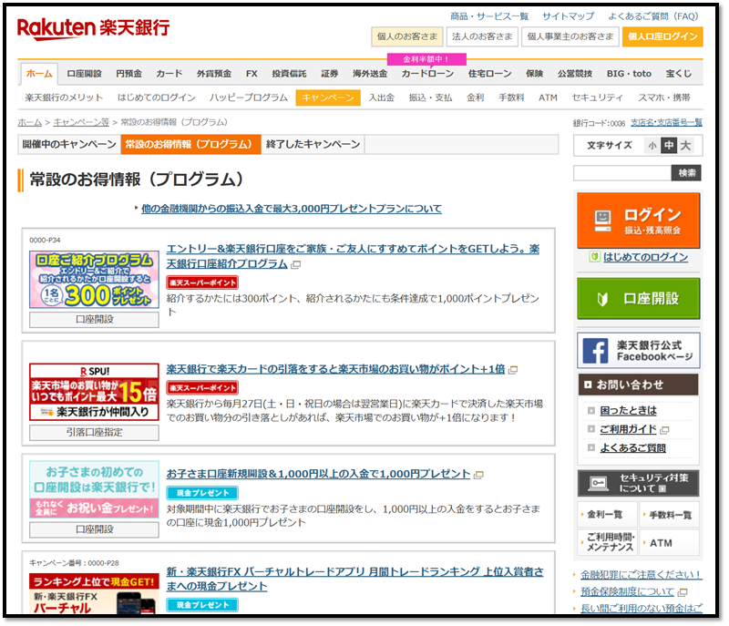Click the external-link icon beside ご利用ガイド
The width and height of the screenshot is (729, 626).
[x=664, y=430]
